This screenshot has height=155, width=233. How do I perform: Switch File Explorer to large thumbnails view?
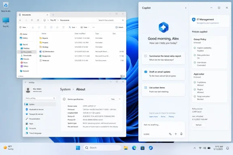[124, 76]
